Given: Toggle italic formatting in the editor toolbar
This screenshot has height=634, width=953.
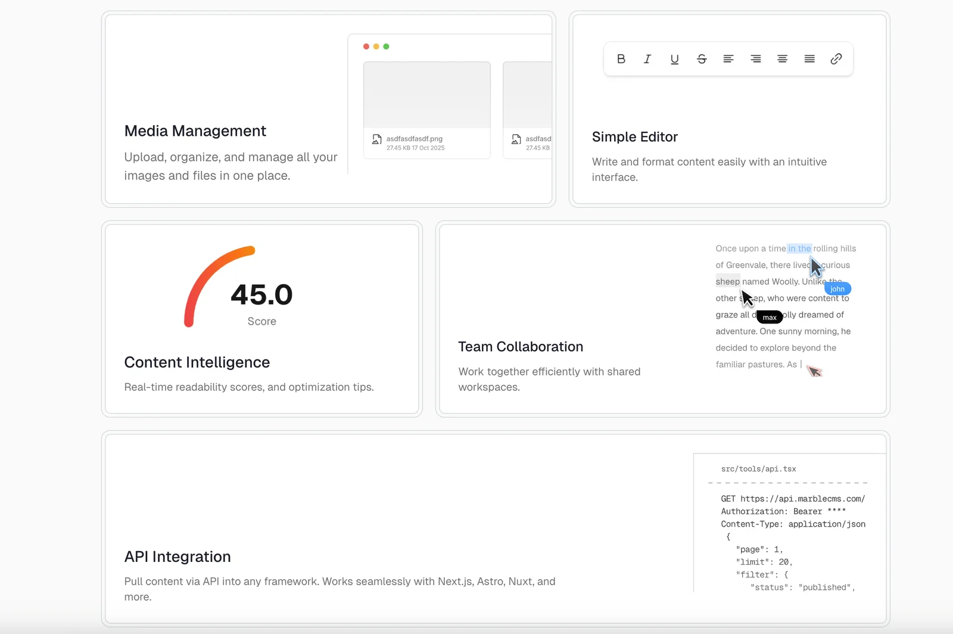Looking at the screenshot, I should 647,59.
